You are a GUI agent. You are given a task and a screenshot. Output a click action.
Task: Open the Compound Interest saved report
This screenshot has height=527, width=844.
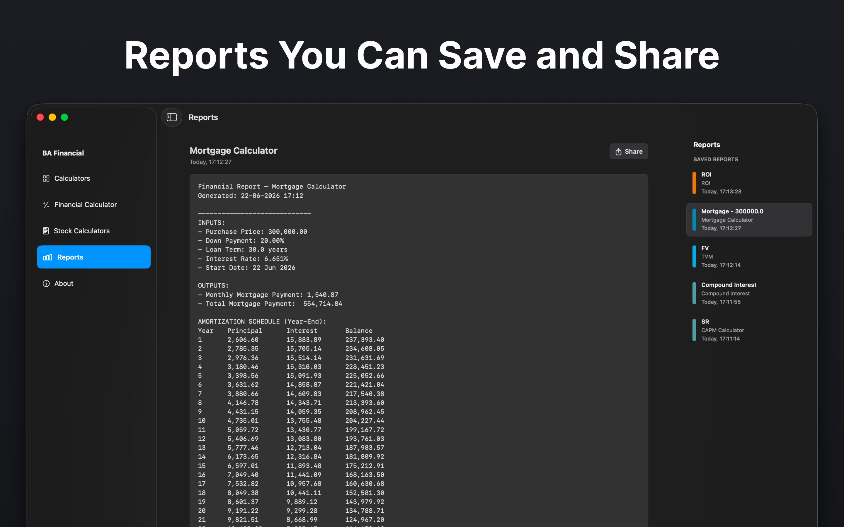point(749,293)
